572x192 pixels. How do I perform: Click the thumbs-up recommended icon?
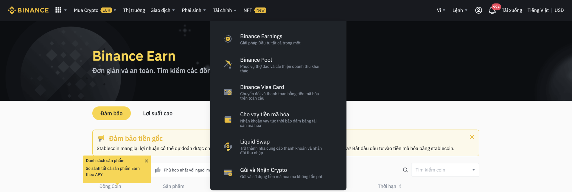(158, 170)
